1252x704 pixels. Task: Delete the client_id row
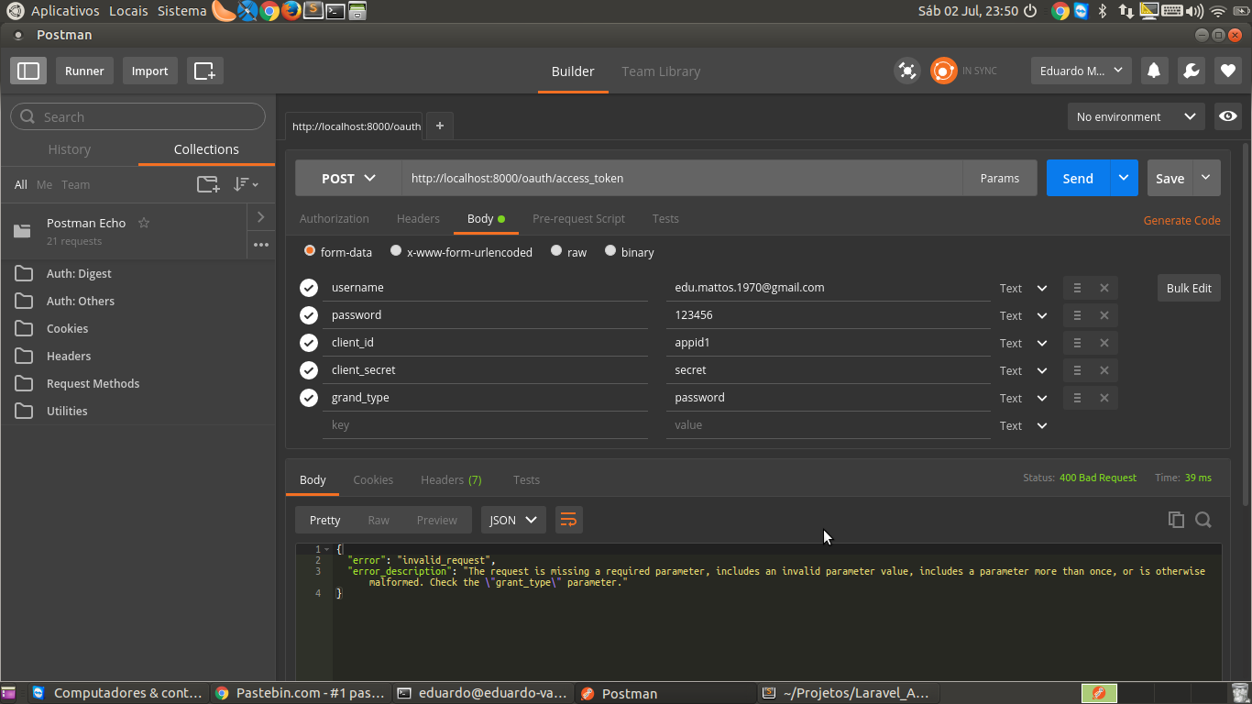pos(1104,343)
